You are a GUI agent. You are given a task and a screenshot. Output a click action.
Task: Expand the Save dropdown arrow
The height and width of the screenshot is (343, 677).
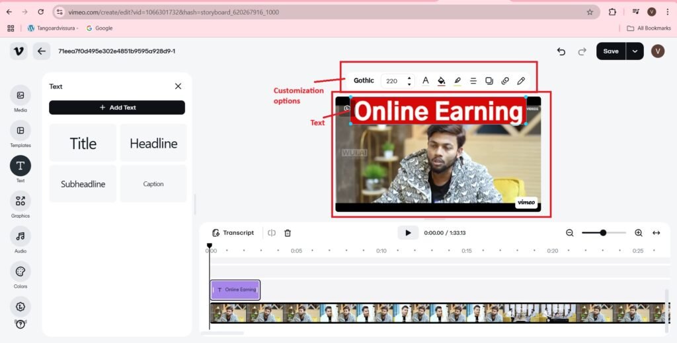tap(635, 51)
